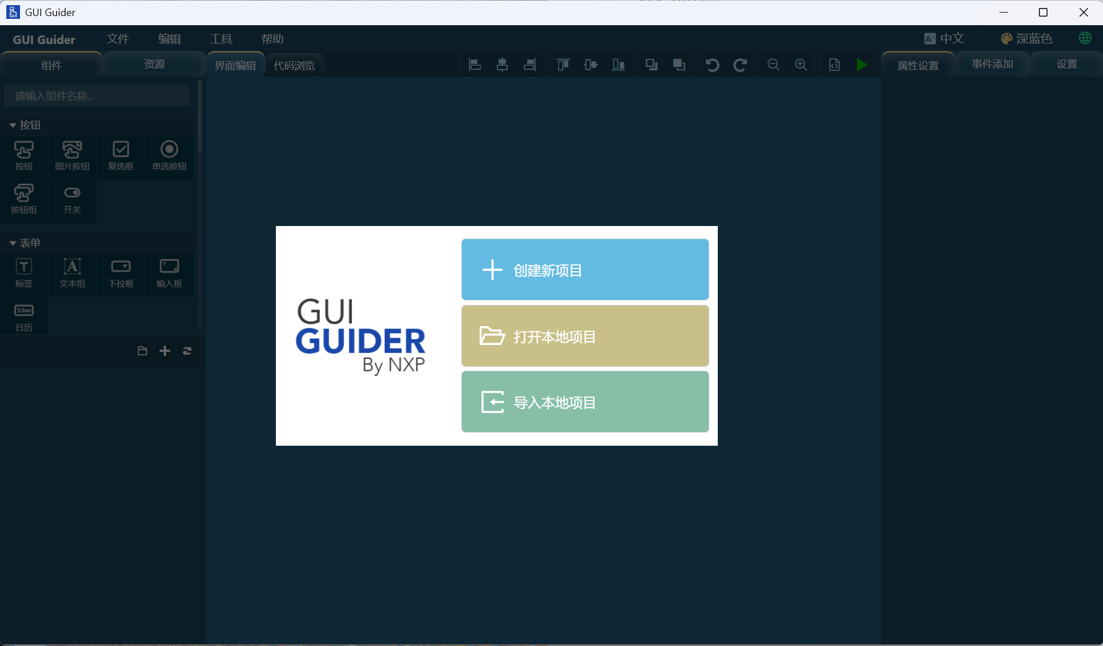The image size is (1103, 646).
Task: Select the 日历 calendar widget icon
Action: (x=23, y=316)
